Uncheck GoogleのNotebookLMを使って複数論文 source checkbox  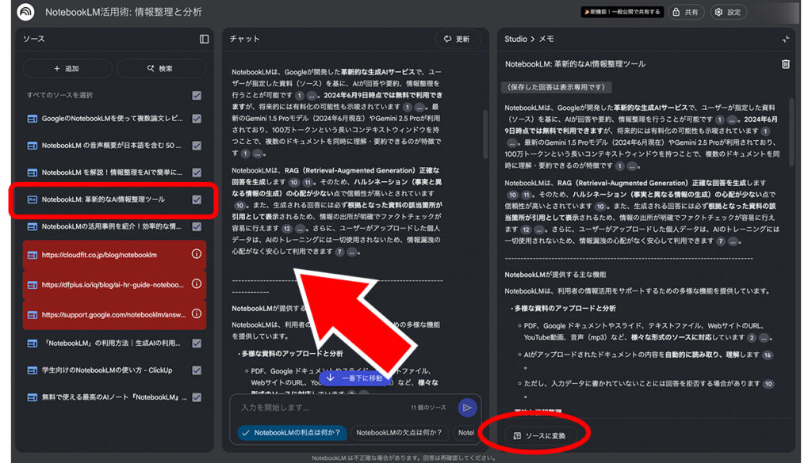pos(197,119)
